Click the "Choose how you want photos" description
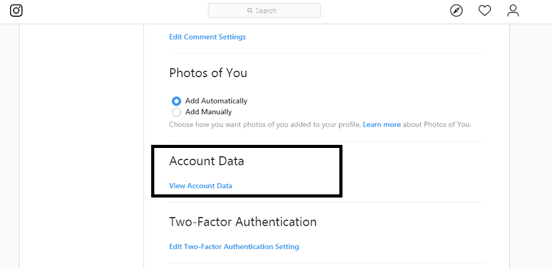Screen dimensions: 552x269 point(265,125)
